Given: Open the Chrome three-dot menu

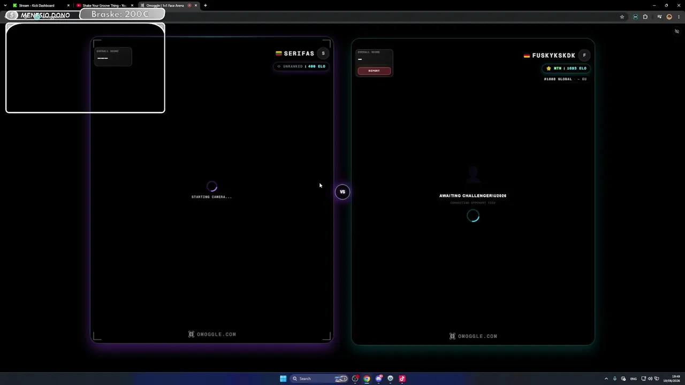Looking at the screenshot, I should click(x=679, y=17).
